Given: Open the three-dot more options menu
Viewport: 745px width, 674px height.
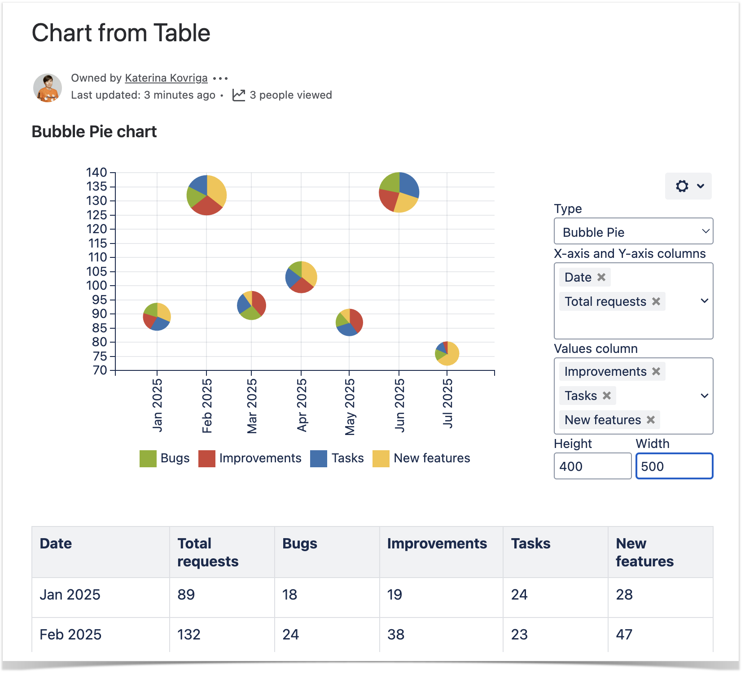Looking at the screenshot, I should coord(220,78).
